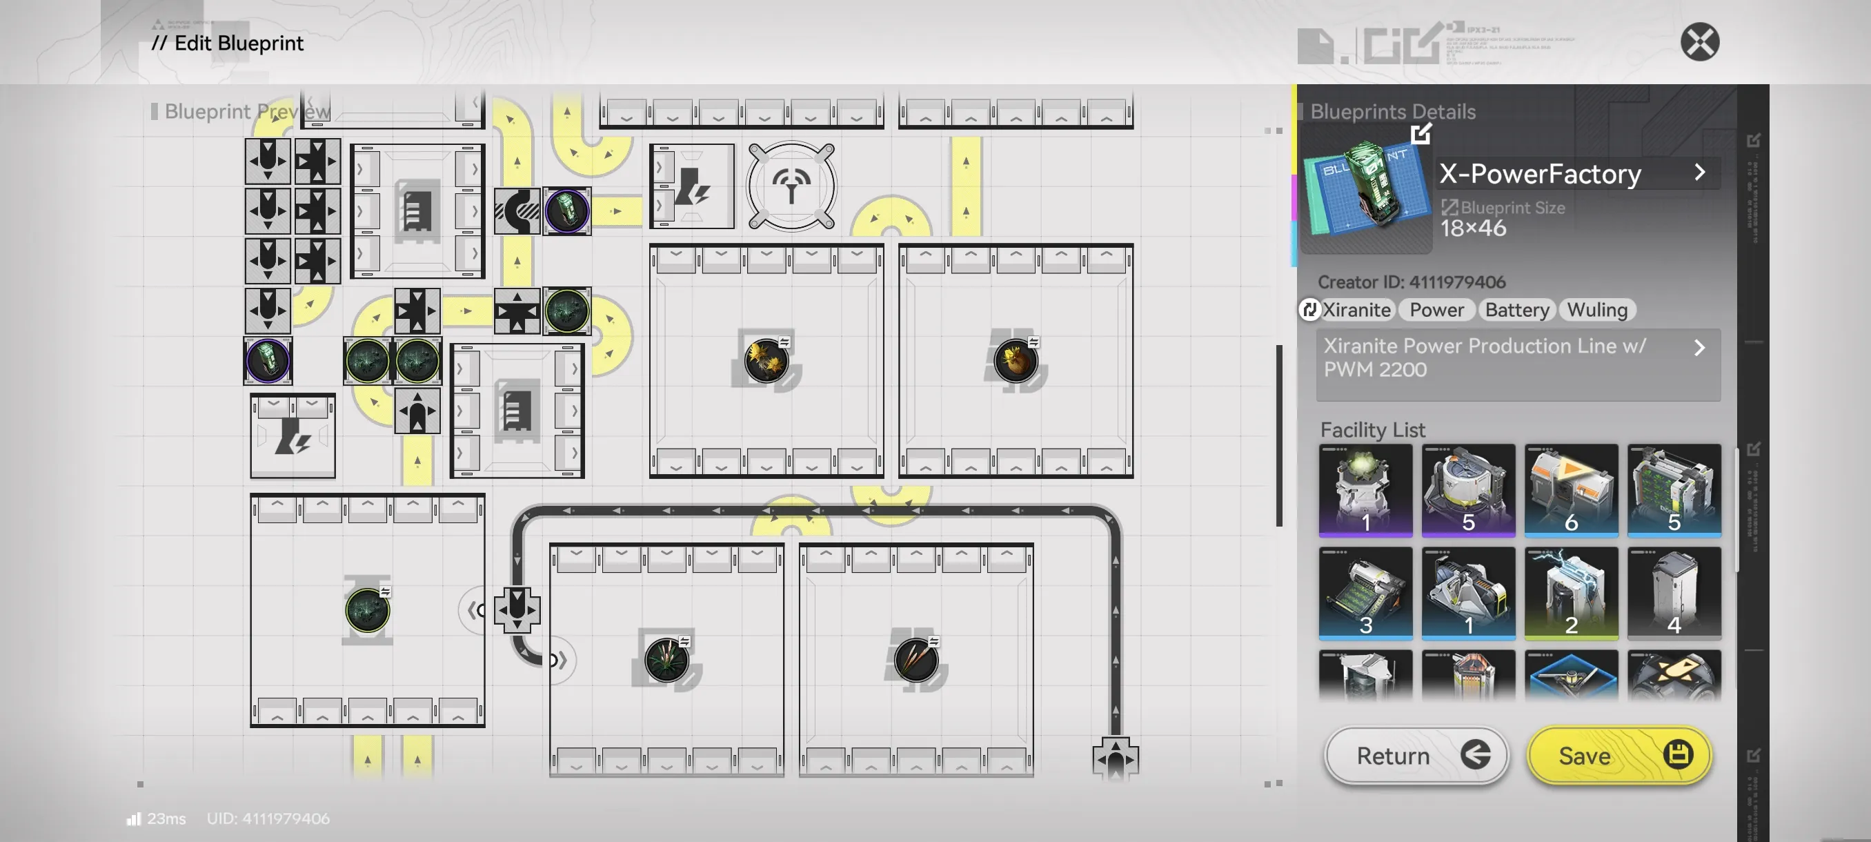The width and height of the screenshot is (1871, 842).
Task: Select the facility tile with count 3
Action: (1365, 593)
